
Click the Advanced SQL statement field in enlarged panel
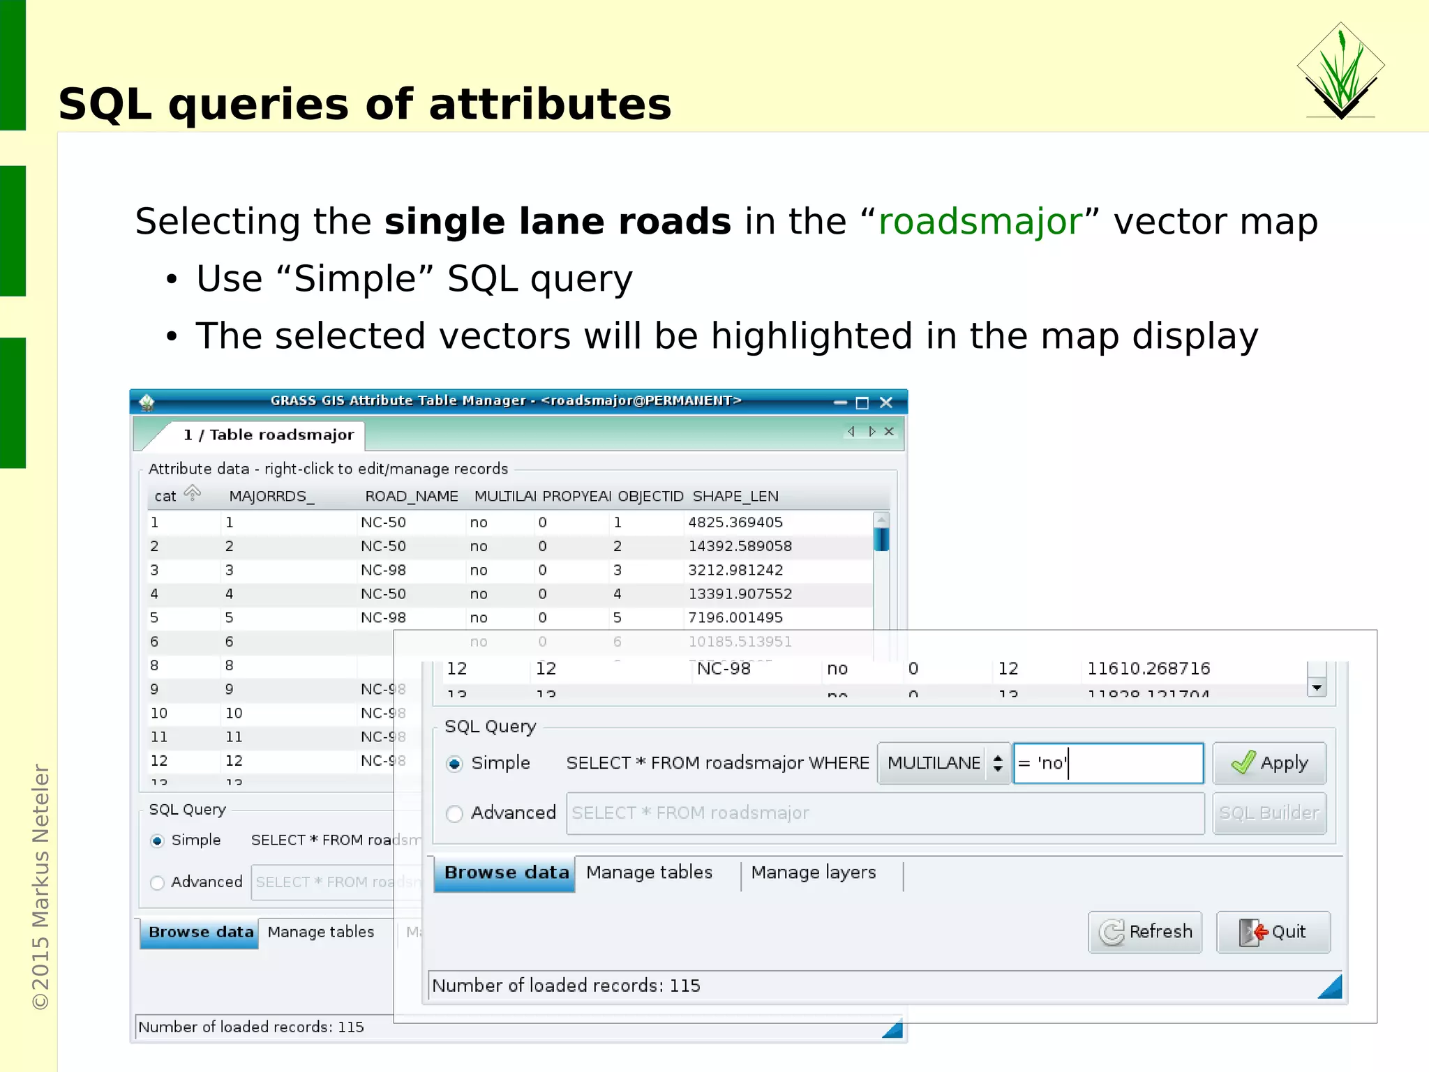click(885, 813)
